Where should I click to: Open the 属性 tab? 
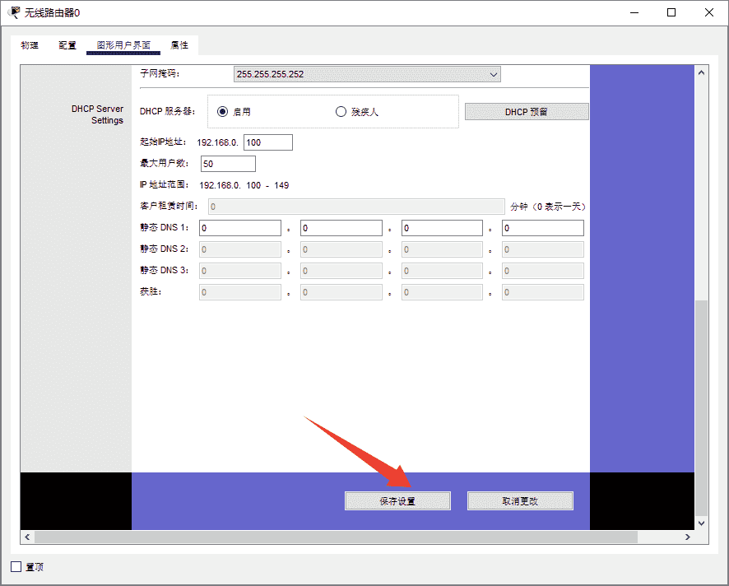click(x=179, y=45)
